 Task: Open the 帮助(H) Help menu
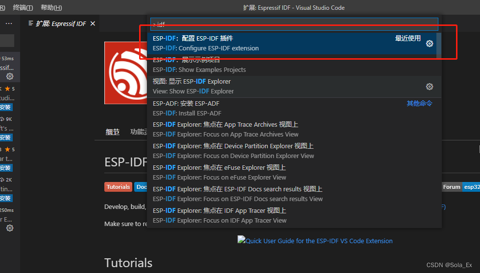click(x=51, y=8)
